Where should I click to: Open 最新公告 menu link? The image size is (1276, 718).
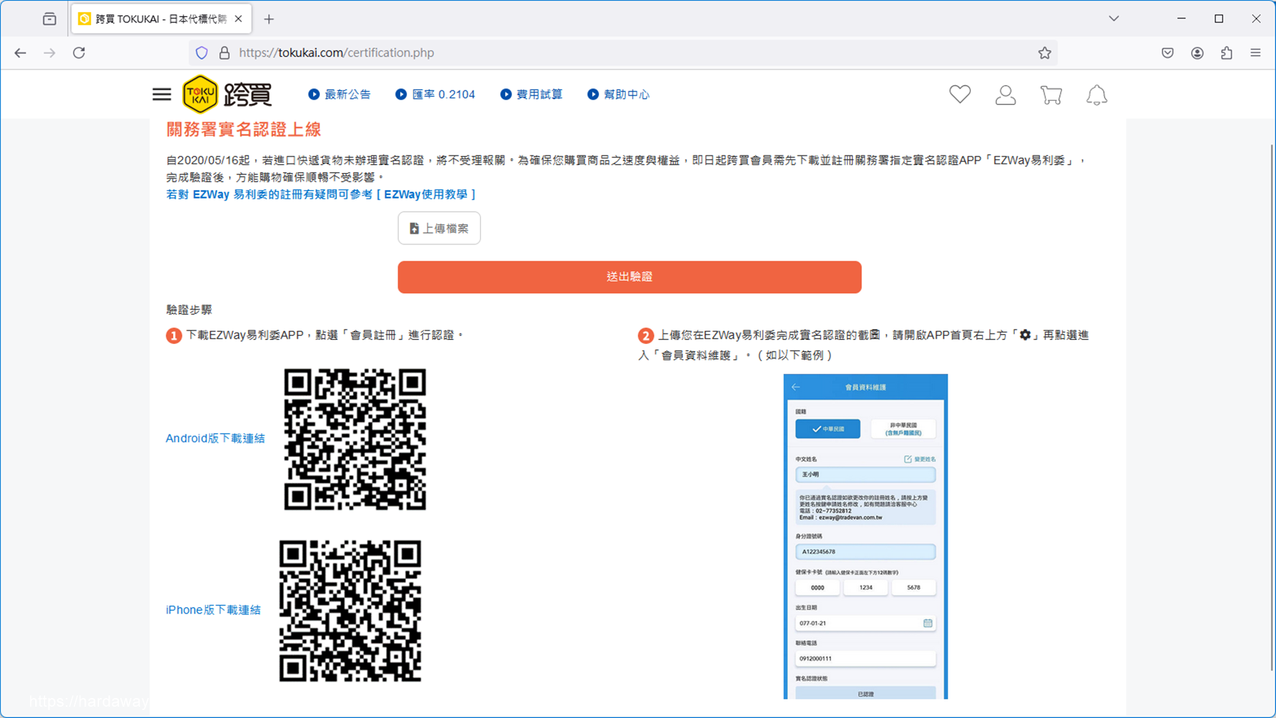click(x=340, y=94)
